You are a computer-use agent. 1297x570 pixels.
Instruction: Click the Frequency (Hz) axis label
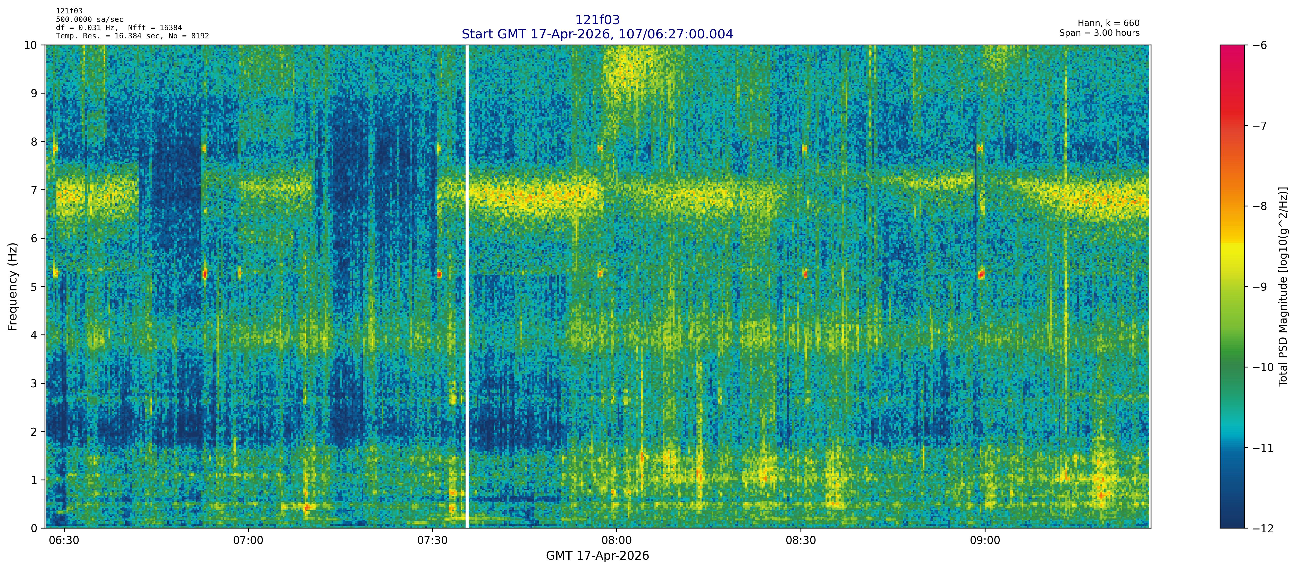(x=13, y=287)
